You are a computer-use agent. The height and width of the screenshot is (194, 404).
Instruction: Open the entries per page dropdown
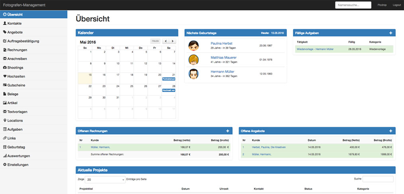(x=106, y=180)
